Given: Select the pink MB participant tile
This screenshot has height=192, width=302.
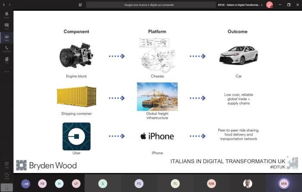Looking at the screenshot, I should pos(211,184).
